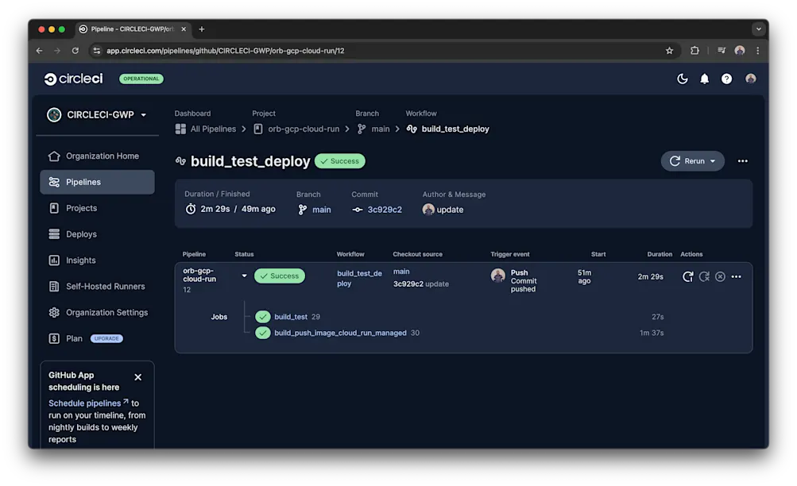Screen dimensions: 797x486
Task: Click the Pipeline browser tab
Action: pos(132,29)
